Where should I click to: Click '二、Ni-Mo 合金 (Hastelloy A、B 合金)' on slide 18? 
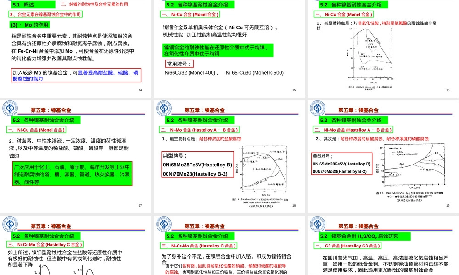199,130
